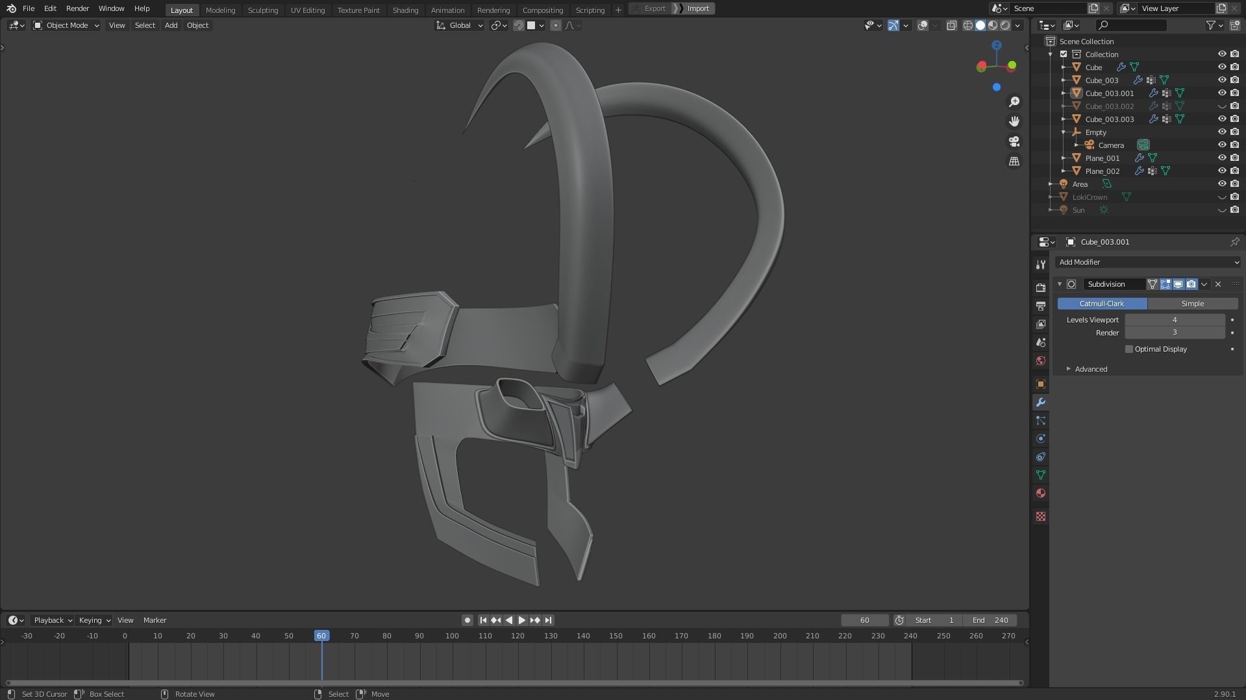Open the File menu
This screenshot has width=1246, height=700.
29,8
